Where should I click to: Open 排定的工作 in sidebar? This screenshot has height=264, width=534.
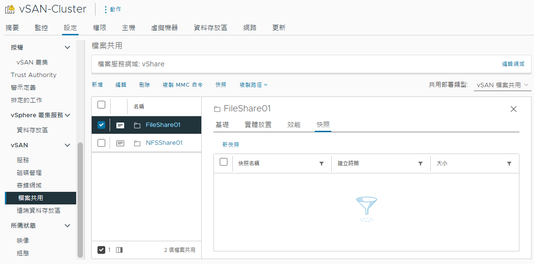coord(27,100)
